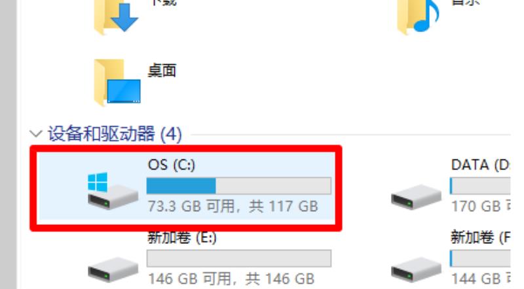524x289 pixels.
Task: Select the OS (C:) drive icon
Action: click(113, 191)
